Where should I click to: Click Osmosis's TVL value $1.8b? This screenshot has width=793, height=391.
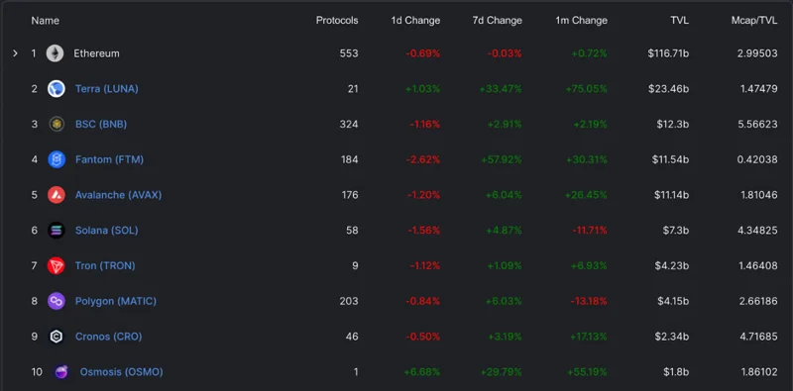point(676,372)
